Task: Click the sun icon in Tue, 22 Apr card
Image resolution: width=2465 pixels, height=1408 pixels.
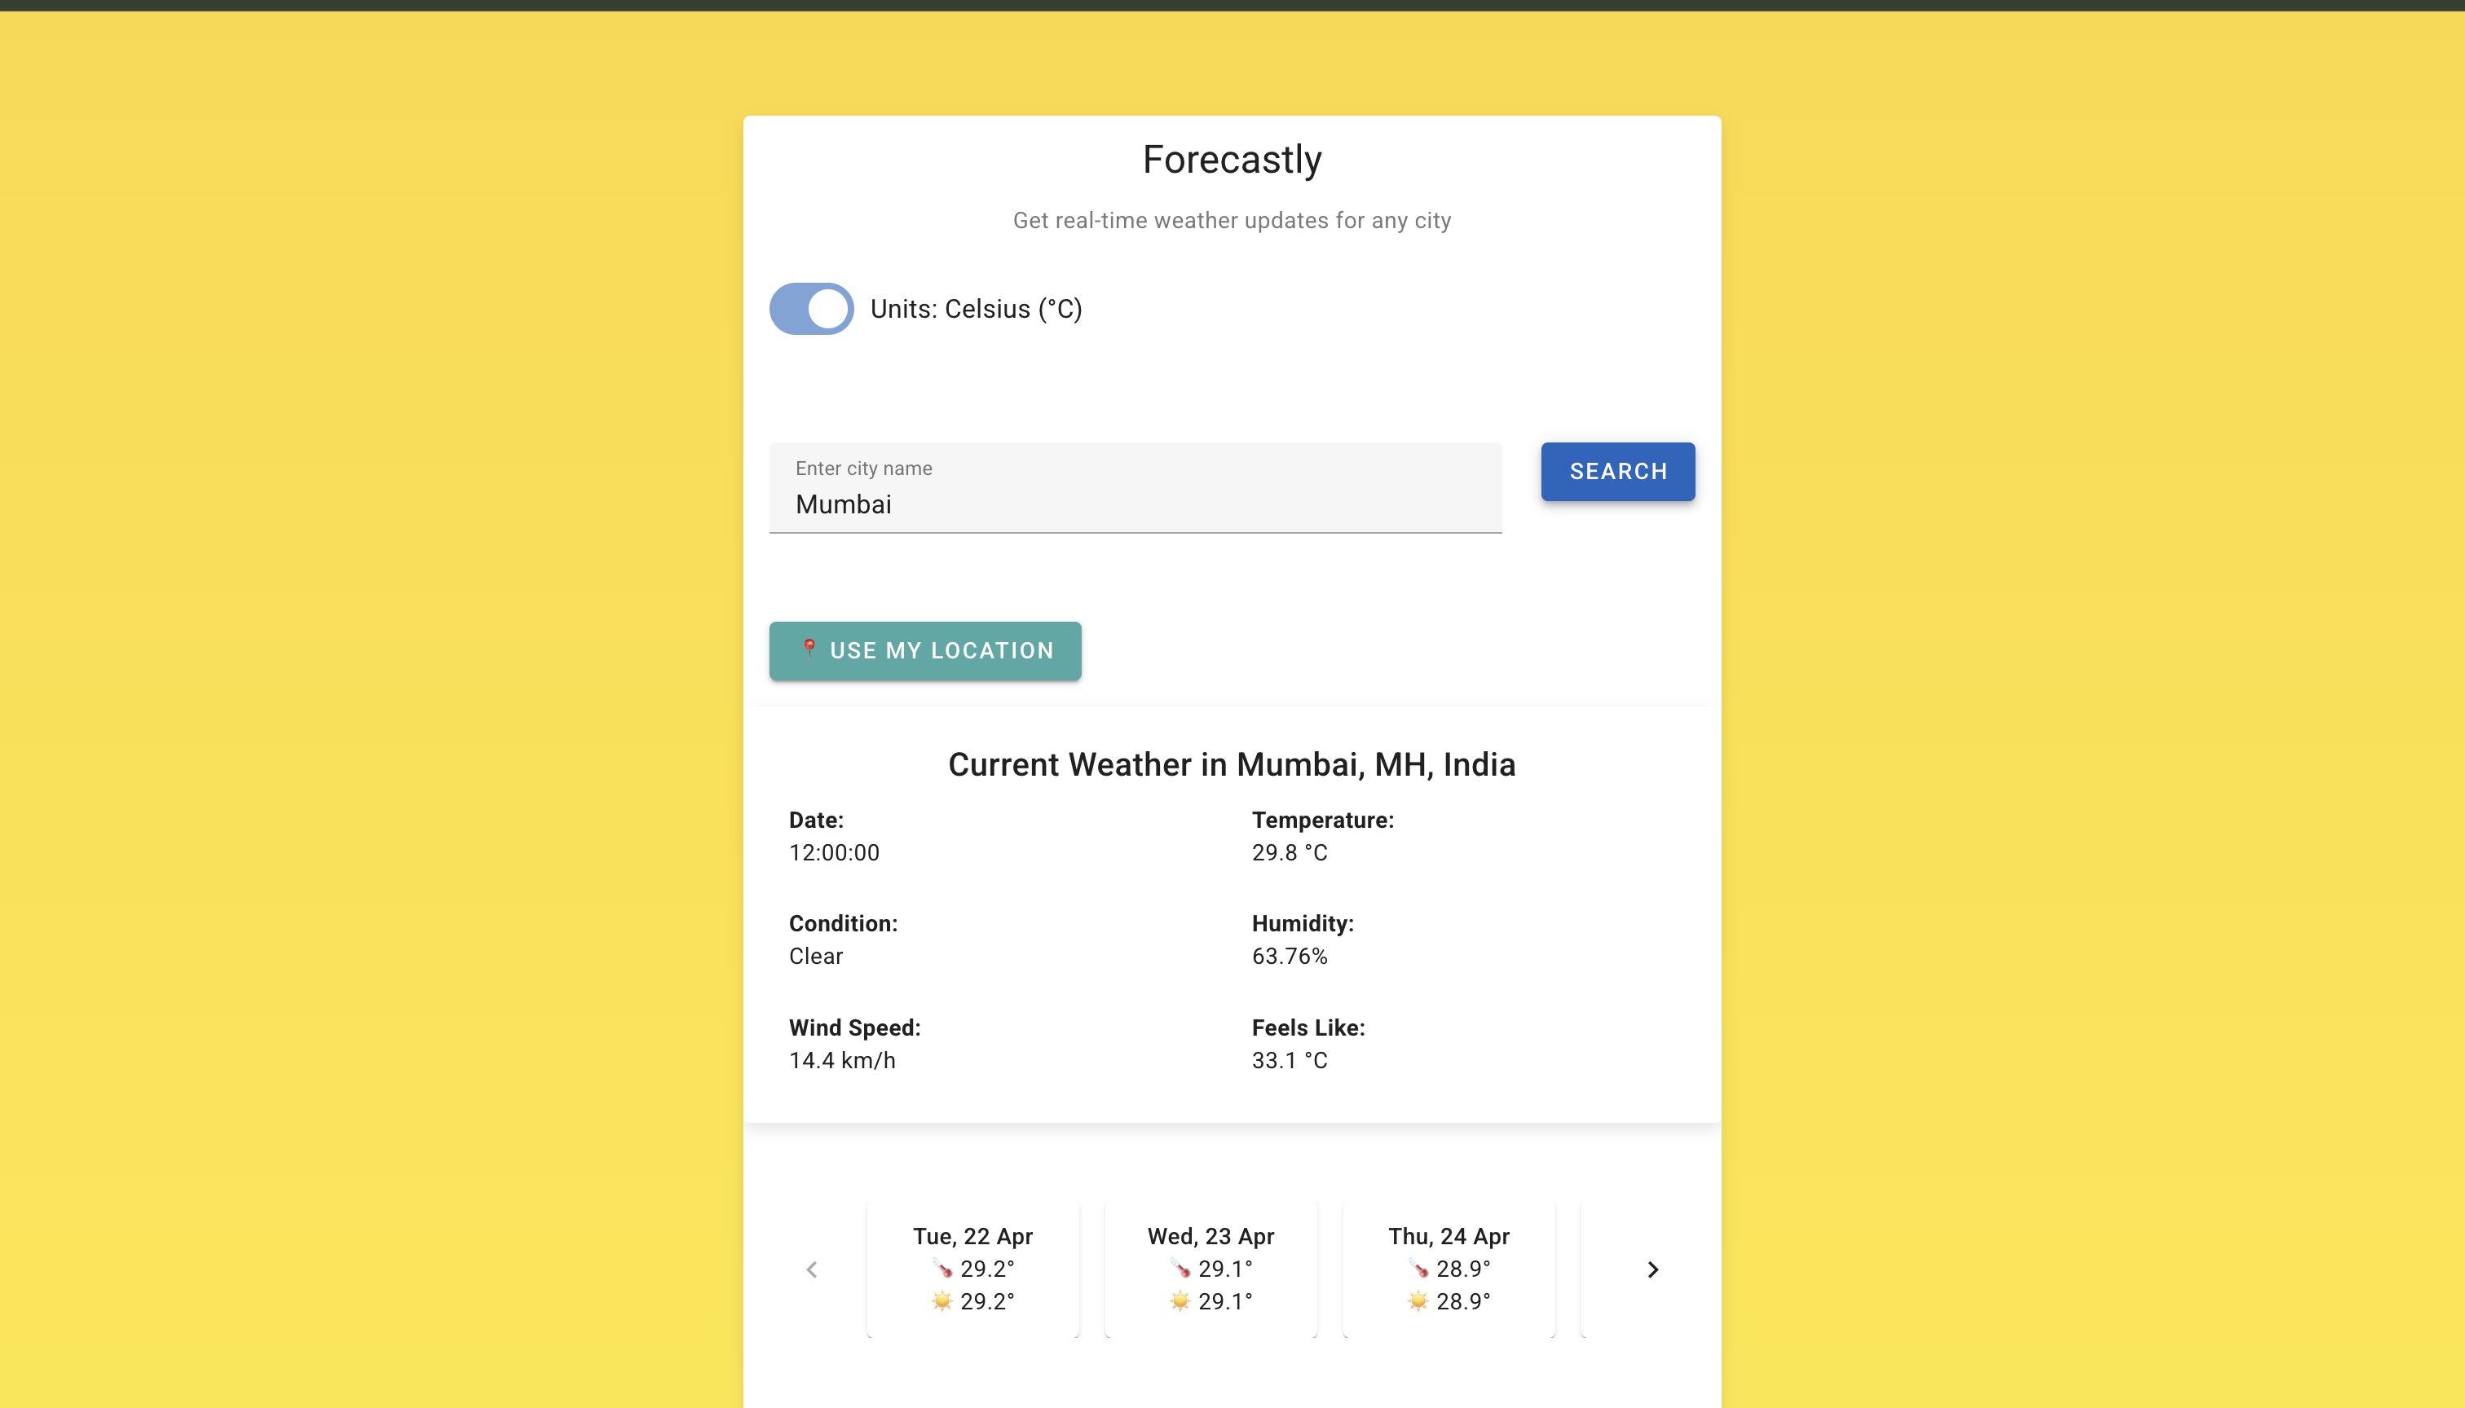Action: (942, 1300)
